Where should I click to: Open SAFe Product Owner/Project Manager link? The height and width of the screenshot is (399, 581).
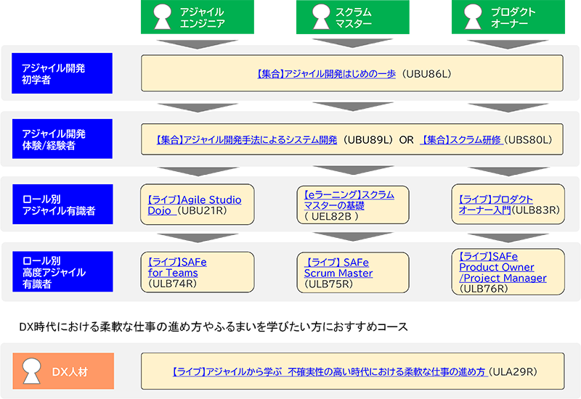(503, 267)
